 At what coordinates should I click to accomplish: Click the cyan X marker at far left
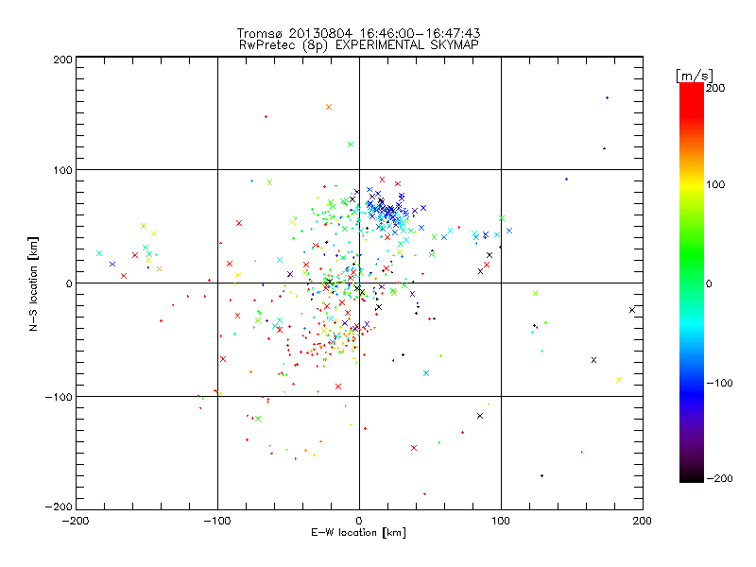click(x=99, y=253)
